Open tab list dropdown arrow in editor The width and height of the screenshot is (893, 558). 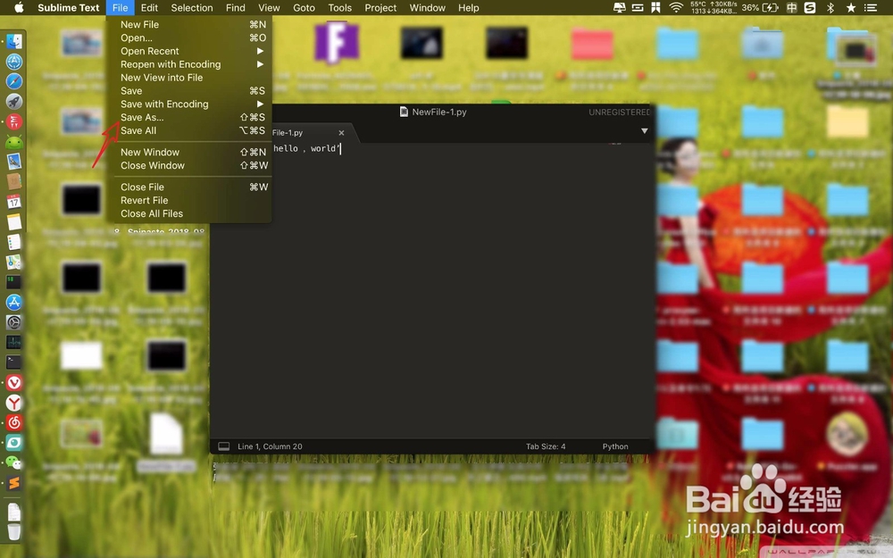[x=644, y=131]
